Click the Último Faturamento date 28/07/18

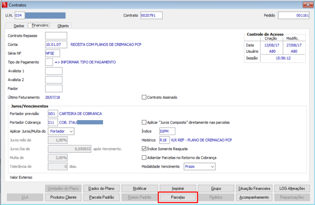tap(52, 97)
